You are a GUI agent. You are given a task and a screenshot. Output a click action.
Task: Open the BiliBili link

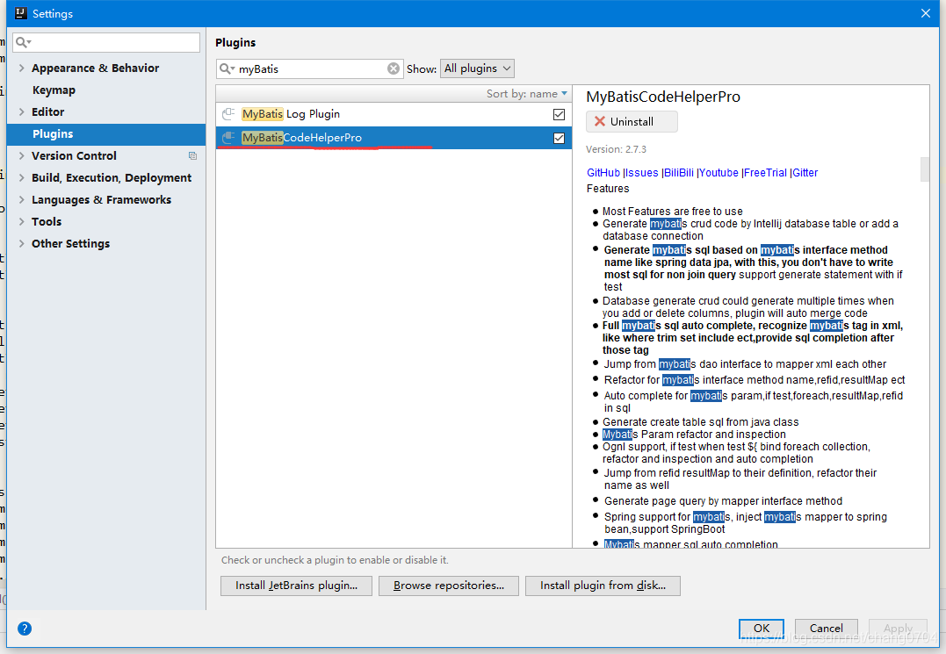click(679, 173)
